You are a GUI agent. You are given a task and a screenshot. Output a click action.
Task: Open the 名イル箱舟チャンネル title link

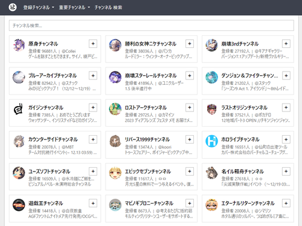(x=243, y=171)
